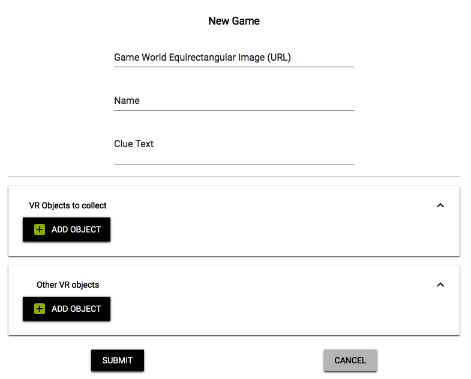Click empty area inside VR Objects to collect panel
The width and height of the screenshot is (471, 379).
pos(270,231)
